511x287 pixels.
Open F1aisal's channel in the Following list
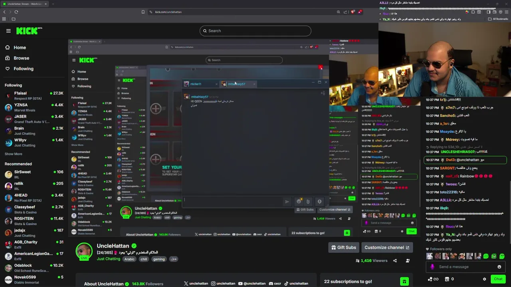click(34, 96)
